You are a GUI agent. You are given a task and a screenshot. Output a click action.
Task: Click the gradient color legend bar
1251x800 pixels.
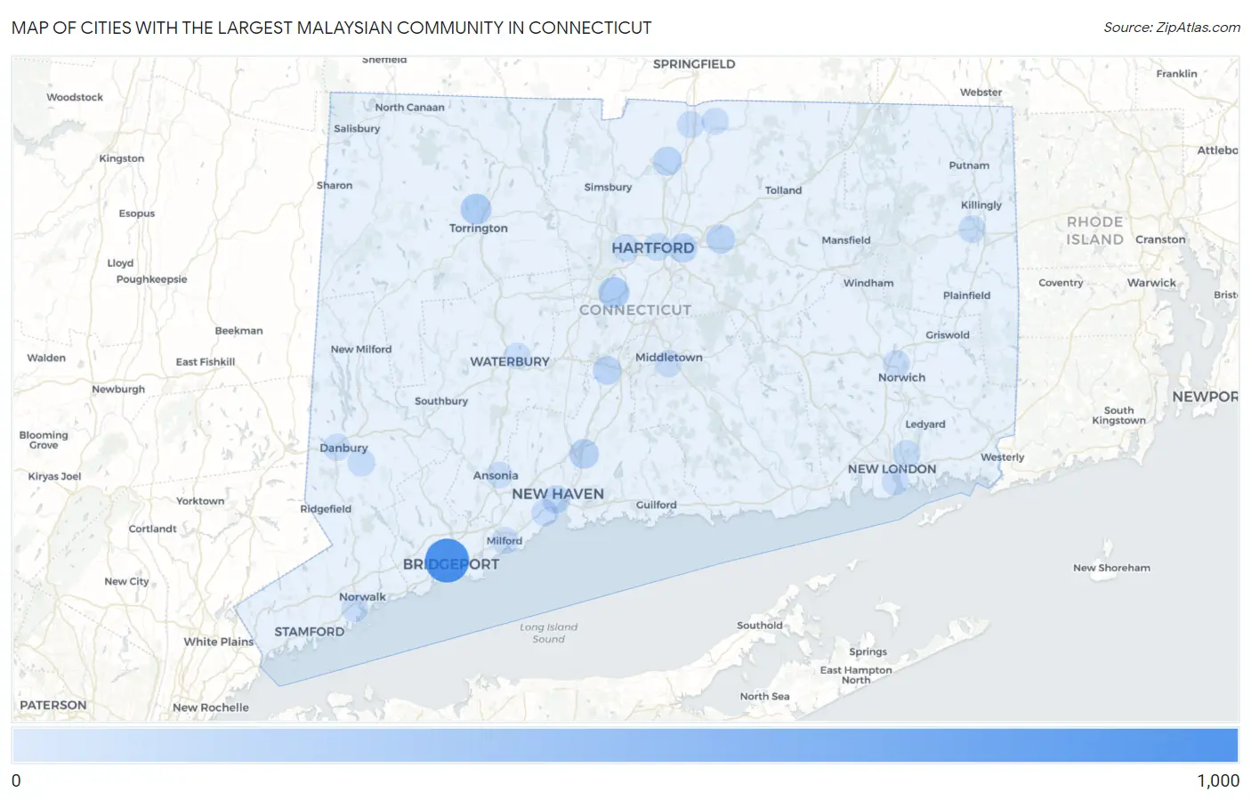click(x=625, y=745)
